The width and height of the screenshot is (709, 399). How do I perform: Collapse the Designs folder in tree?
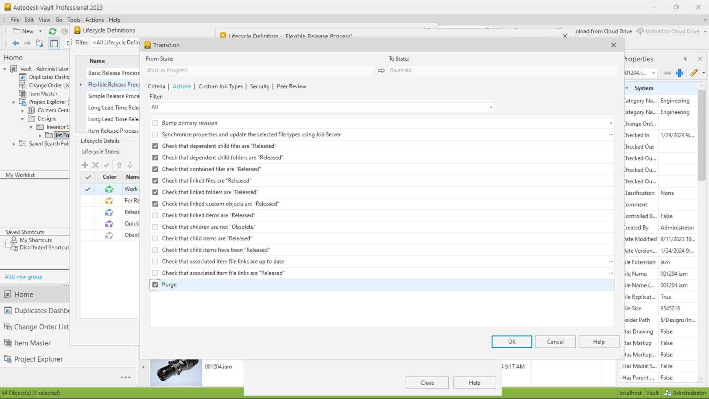(x=23, y=119)
